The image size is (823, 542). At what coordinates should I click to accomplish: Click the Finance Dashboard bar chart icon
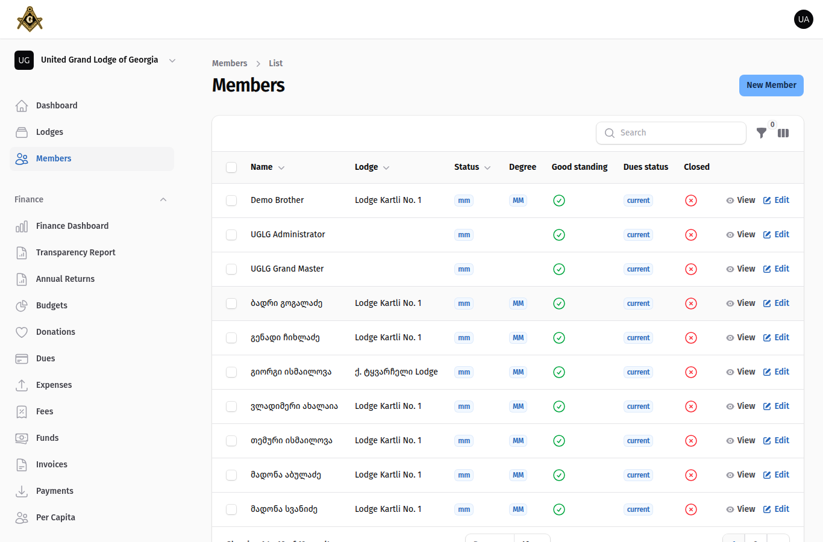(22, 226)
